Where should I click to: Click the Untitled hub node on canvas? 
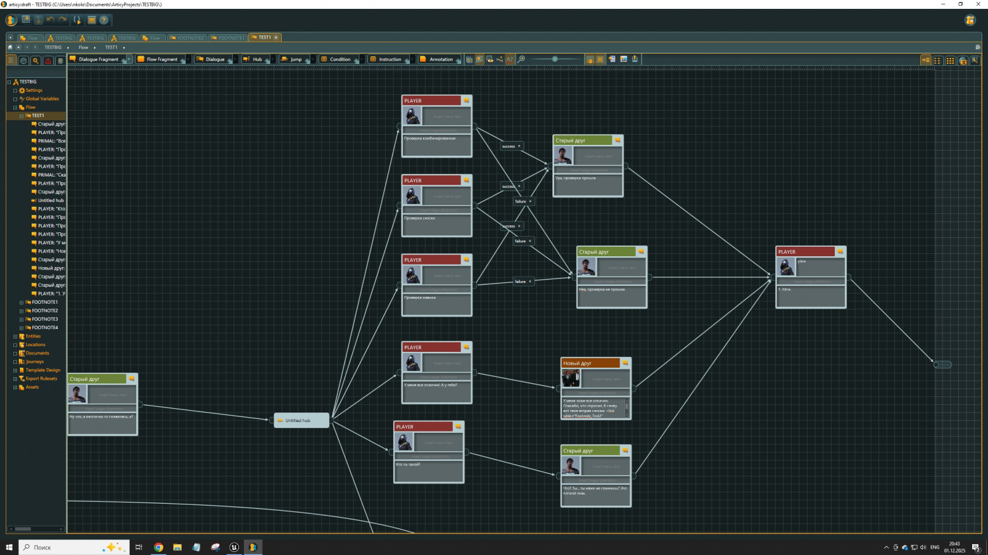pyautogui.click(x=301, y=421)
